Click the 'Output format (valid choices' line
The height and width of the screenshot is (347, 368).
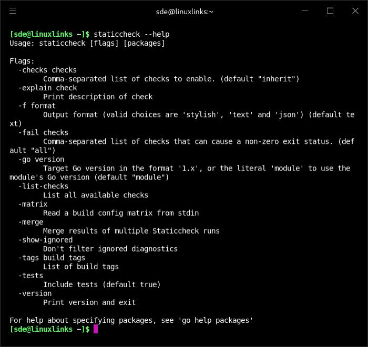pos(199,115)
